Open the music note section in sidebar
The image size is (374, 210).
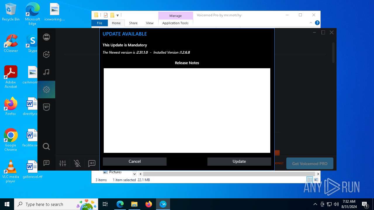(46, 72)
